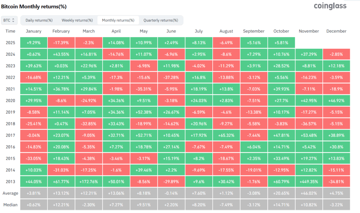
Task: Click the red -17.39% February 2025 cell
Action: coord(61,42)
